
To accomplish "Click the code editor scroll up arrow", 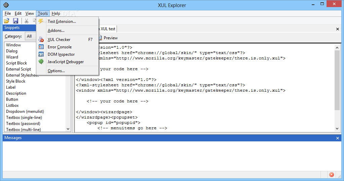I will tap(337, 47).
